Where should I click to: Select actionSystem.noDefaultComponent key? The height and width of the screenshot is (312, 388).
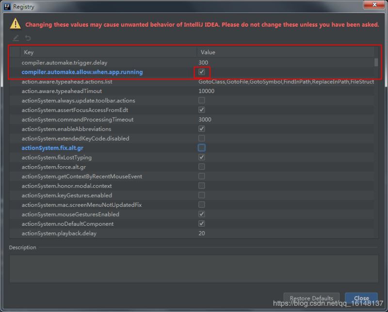67,224
